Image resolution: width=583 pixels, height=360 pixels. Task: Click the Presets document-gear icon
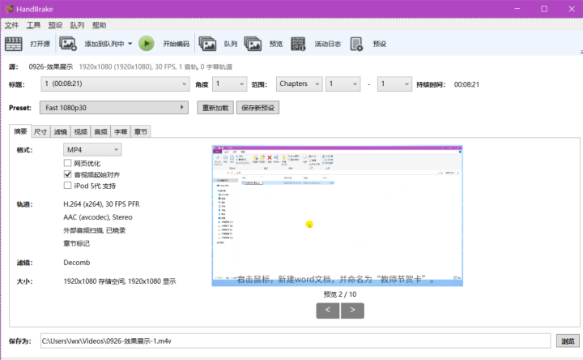coord(356,44)
